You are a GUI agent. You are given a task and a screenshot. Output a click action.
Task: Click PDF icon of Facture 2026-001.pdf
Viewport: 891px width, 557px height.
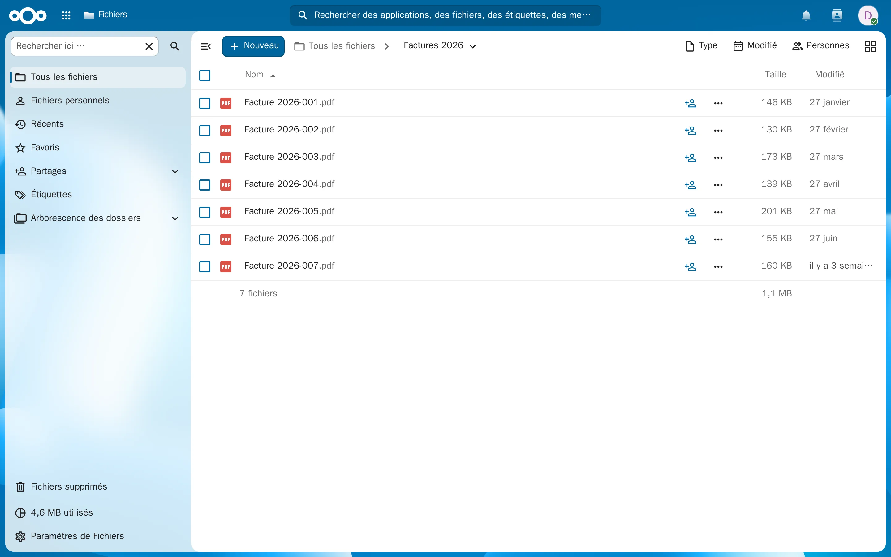[x=226, y=103]
